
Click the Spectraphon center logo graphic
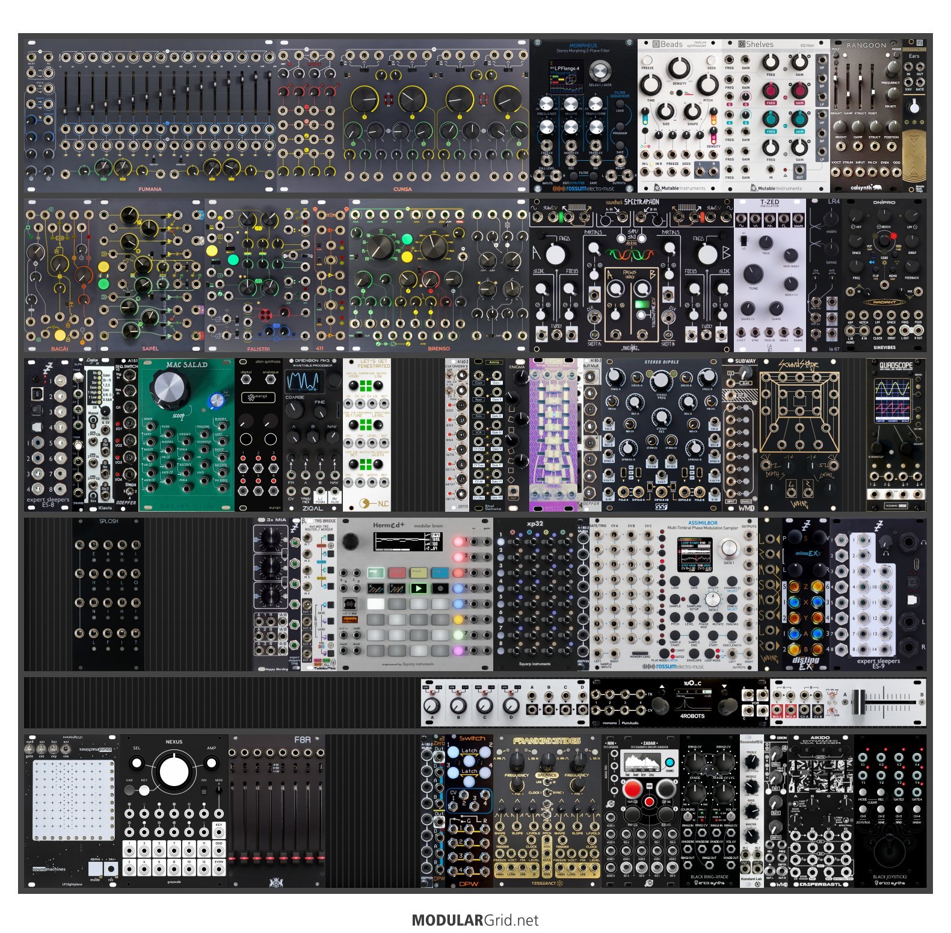pyautogui.click(x=631, y=253)
